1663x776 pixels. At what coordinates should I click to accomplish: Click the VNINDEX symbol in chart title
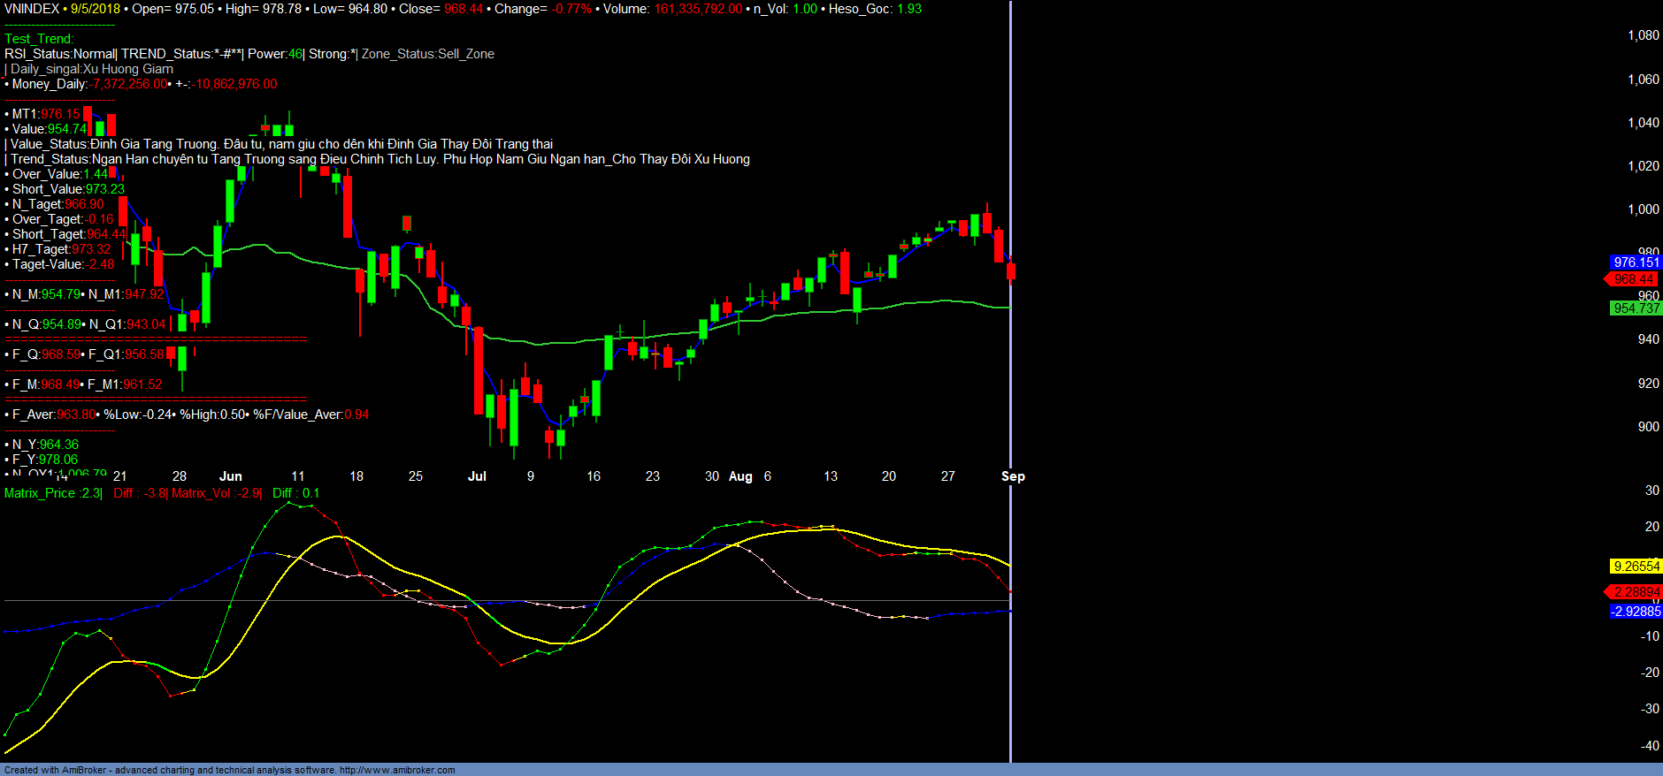click(x=32, y=9)
